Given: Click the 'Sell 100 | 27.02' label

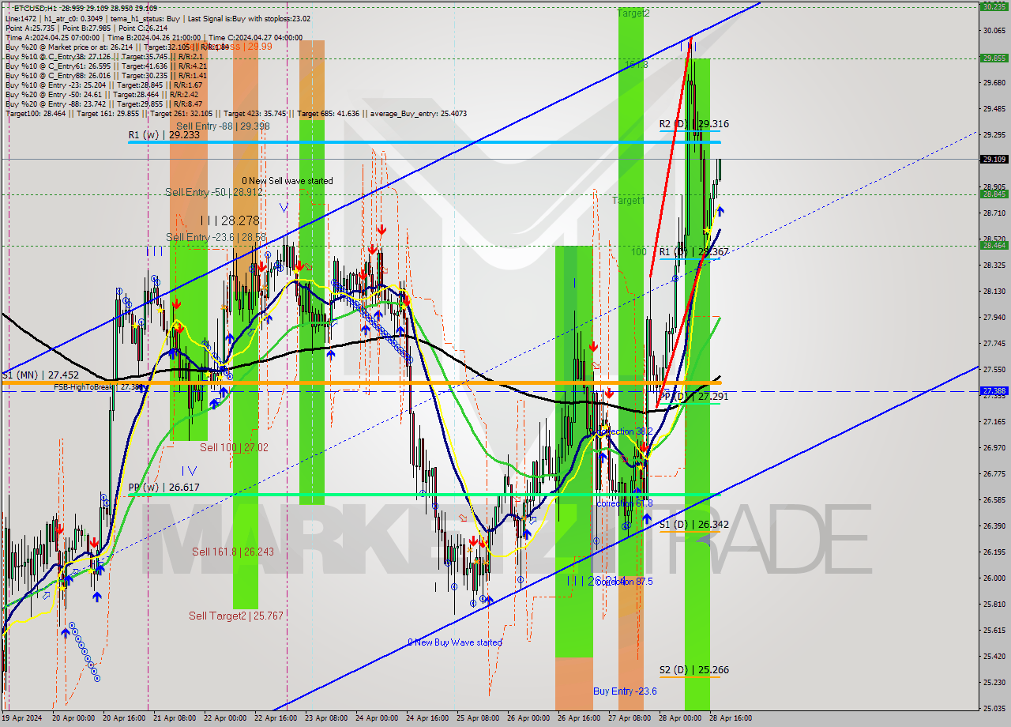Looking at the screenshot, I should [234, 447].
